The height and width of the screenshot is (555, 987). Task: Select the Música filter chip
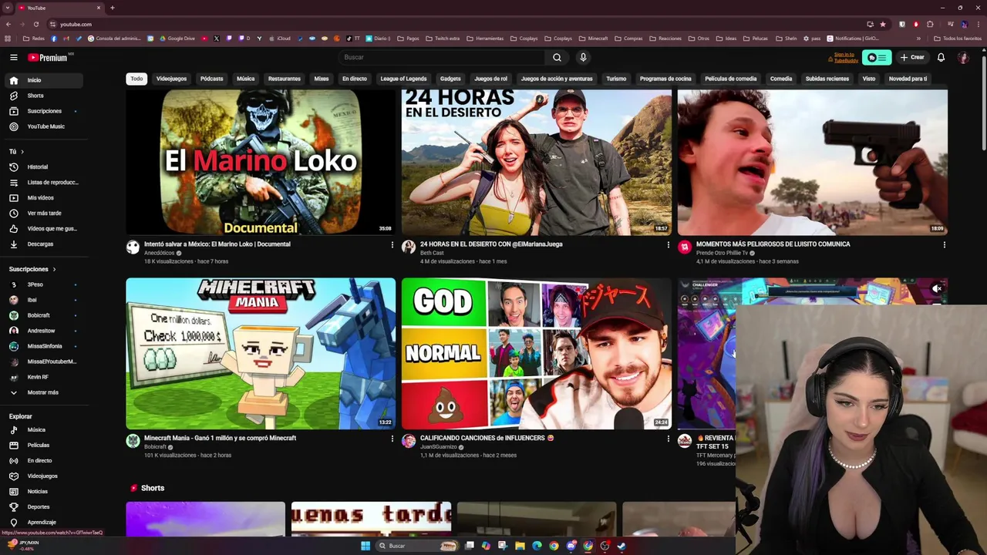pos(245,79)
